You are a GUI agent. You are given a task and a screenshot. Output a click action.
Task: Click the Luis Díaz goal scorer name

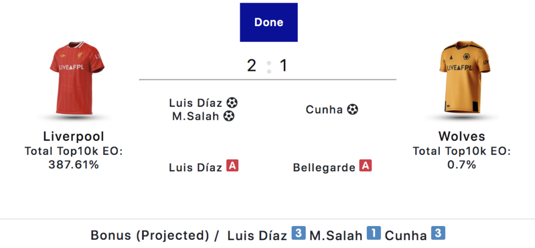click(195, 103)
